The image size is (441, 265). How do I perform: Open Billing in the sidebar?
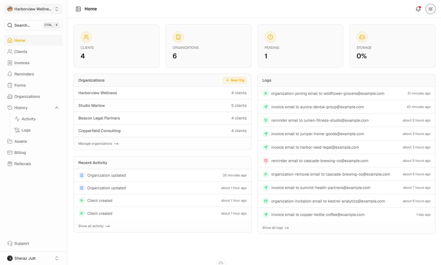coord(33,153)
